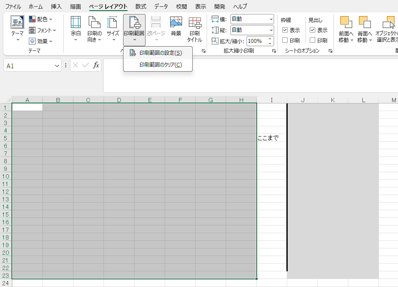Screen dimensions: 398x287
Task: Decrease the 拡大/縮小 scale percentage
Action: pos(270,43)
